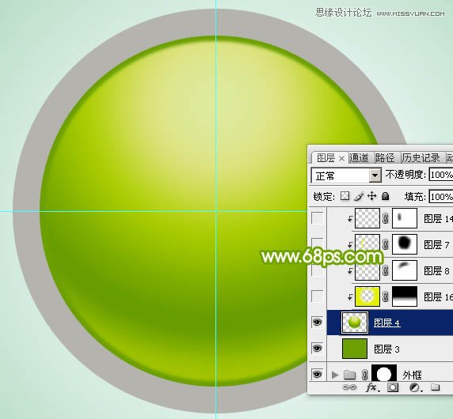Screen dimensions: 453x419
Task: Switch to the 历史记录 tab
Action: click(x=421, y=158)
